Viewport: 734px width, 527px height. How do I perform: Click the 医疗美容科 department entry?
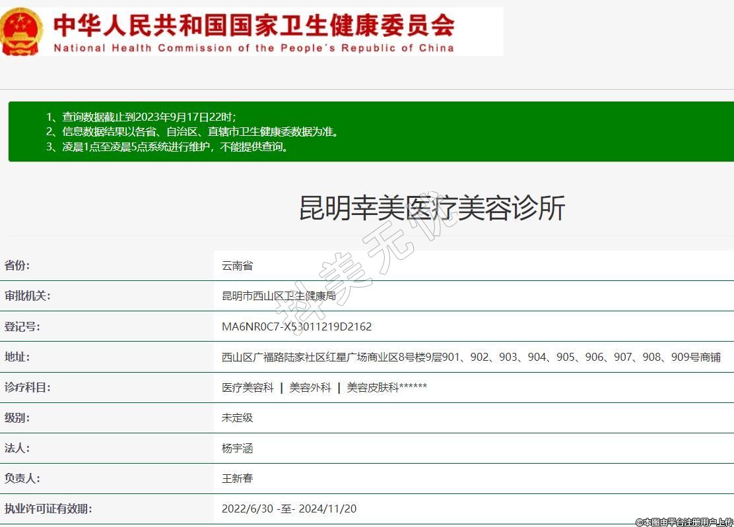[248, 387]
